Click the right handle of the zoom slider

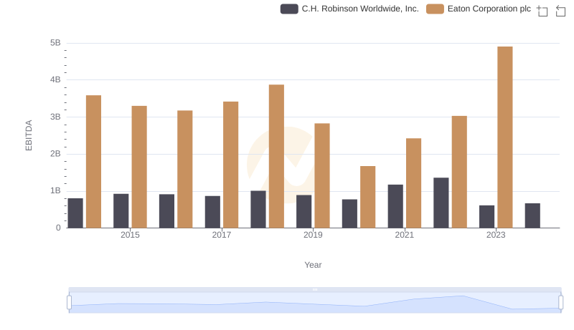point(561,302)
